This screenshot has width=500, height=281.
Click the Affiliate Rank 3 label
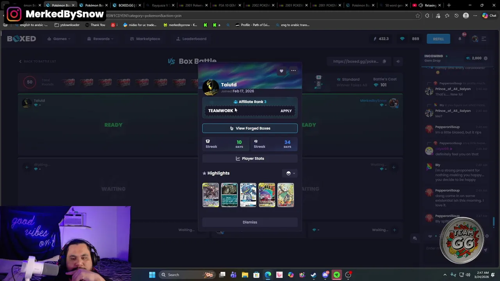[250, 102]
